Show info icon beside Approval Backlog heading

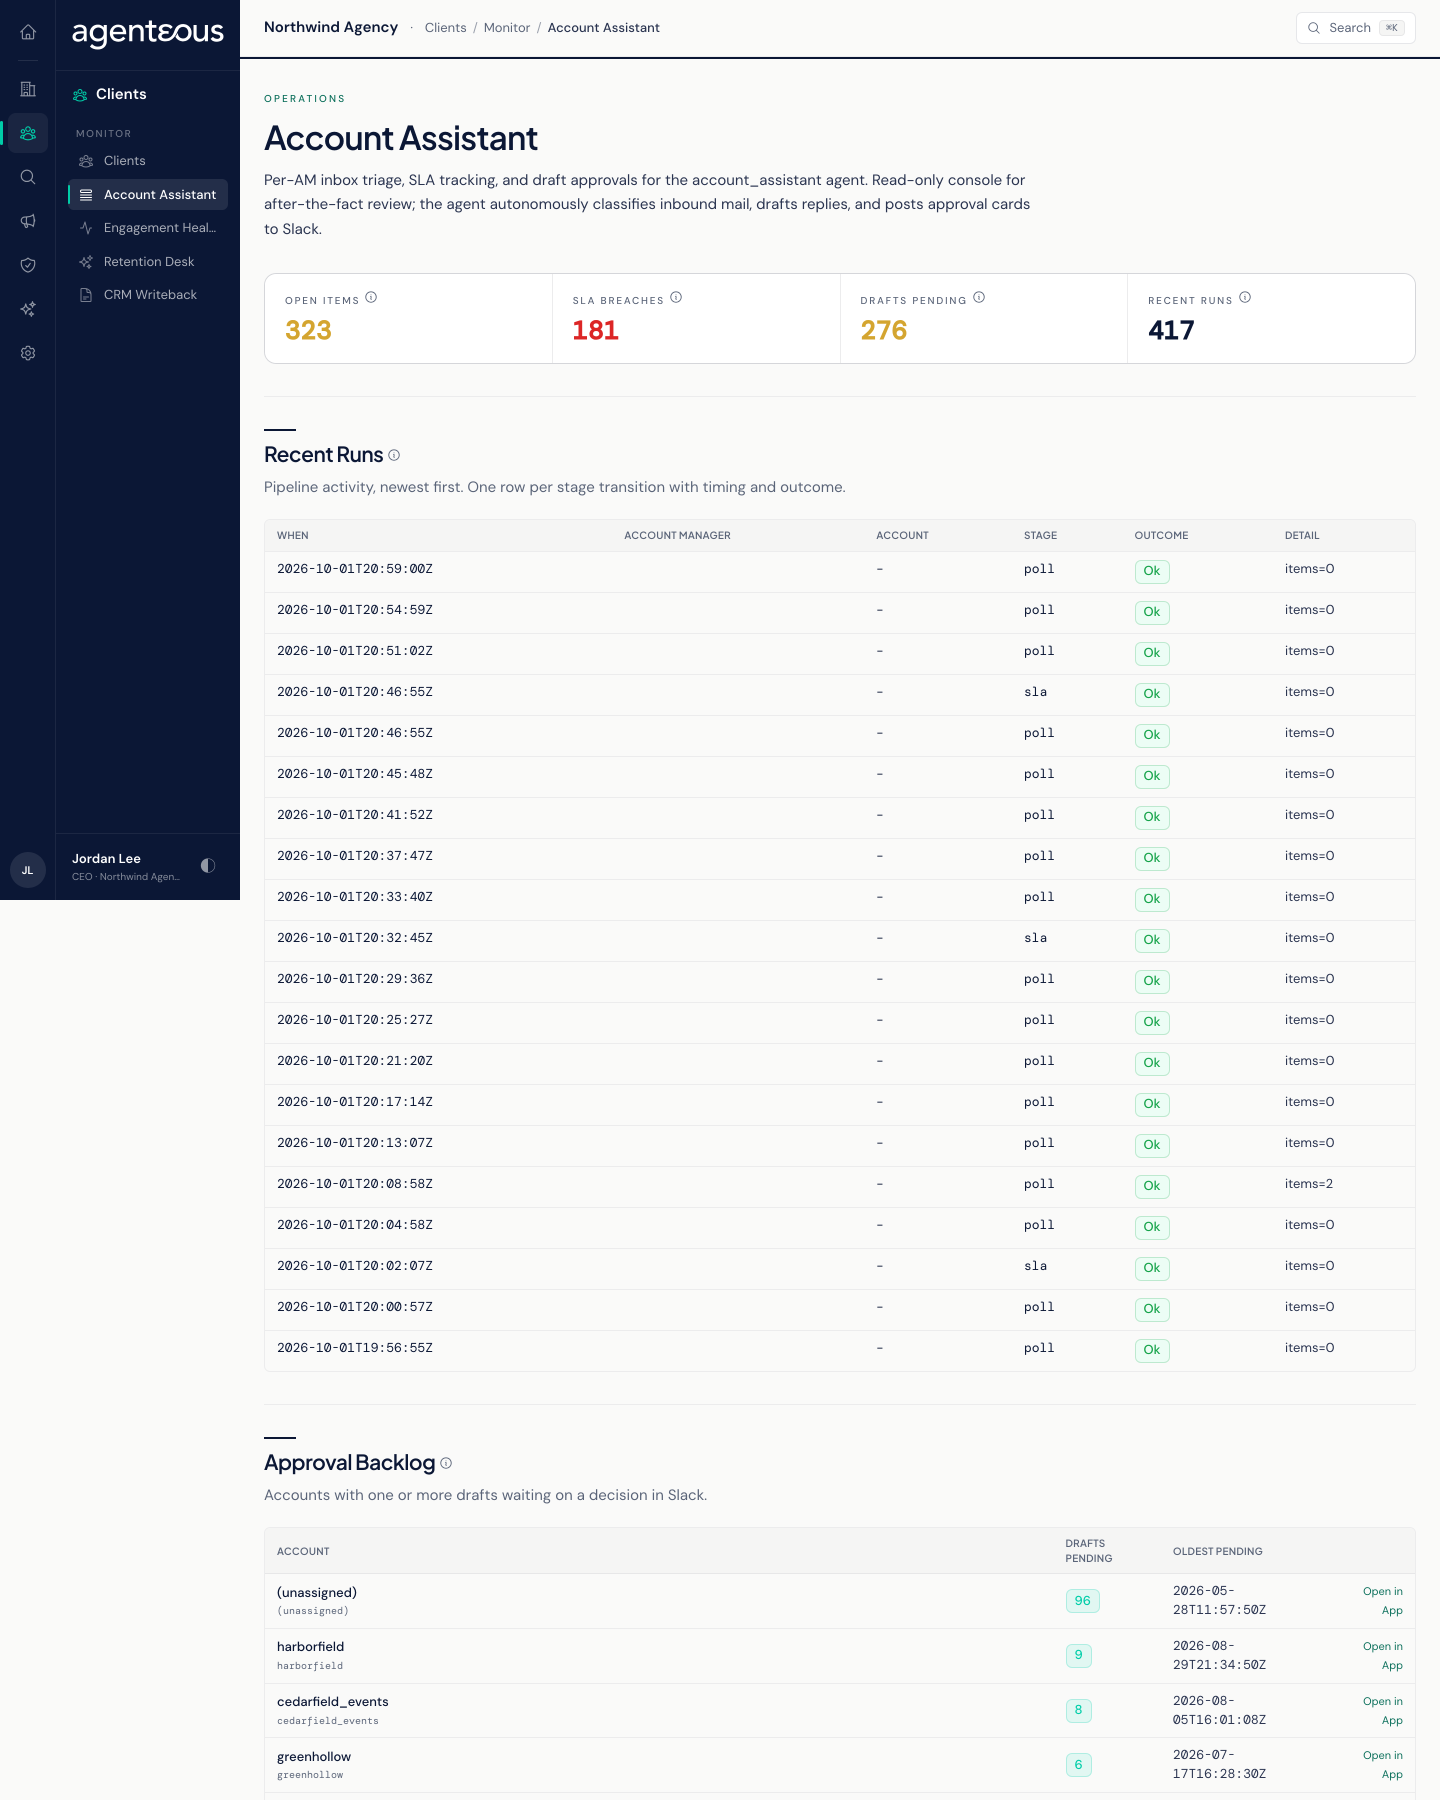pos(446,1462)
